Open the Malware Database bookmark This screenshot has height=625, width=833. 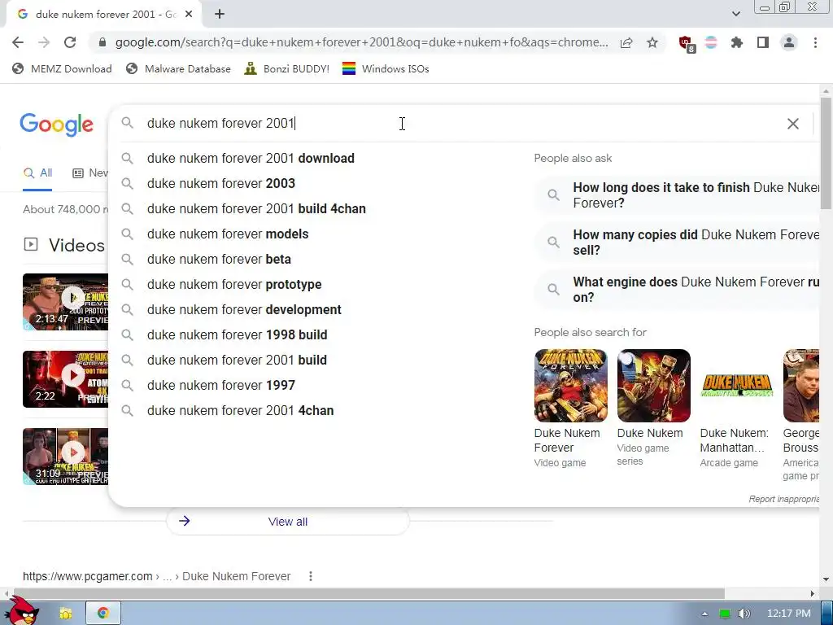[178, 69]
